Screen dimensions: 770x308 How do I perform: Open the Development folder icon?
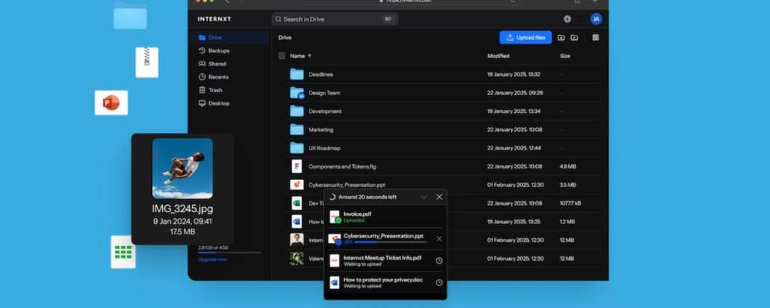pyautogui.click(x=296, y=111)
